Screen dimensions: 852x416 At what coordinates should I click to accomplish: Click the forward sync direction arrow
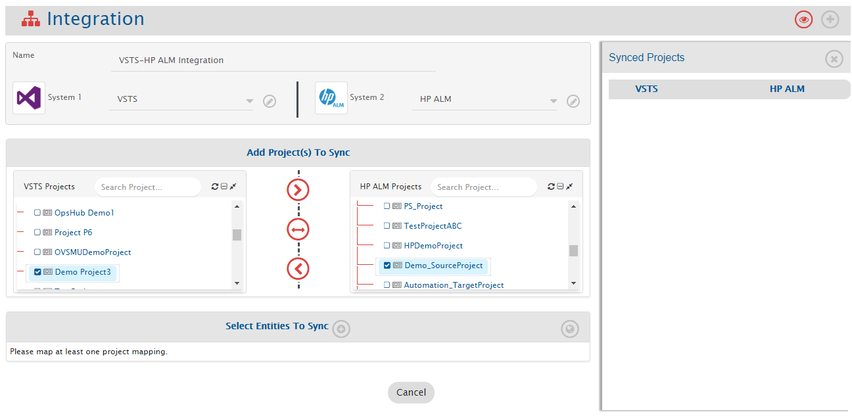point(298,190)
